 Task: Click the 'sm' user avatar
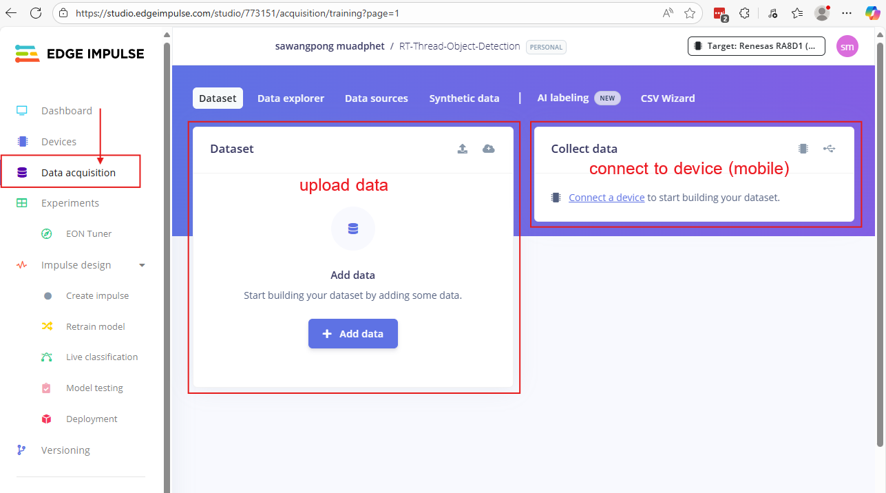847,47
